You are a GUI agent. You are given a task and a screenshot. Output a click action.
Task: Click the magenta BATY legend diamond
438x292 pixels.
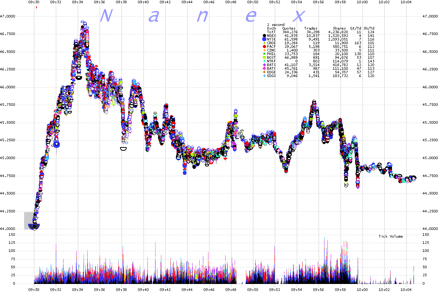coord(264,68)
